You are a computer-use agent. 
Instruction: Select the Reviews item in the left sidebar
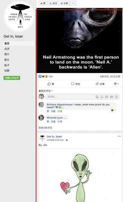[x=7, y=49]
